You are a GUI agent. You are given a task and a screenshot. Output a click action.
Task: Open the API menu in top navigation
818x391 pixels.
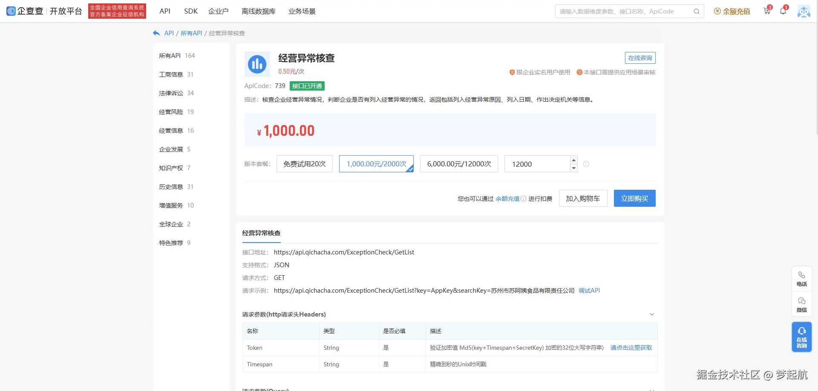165,11
